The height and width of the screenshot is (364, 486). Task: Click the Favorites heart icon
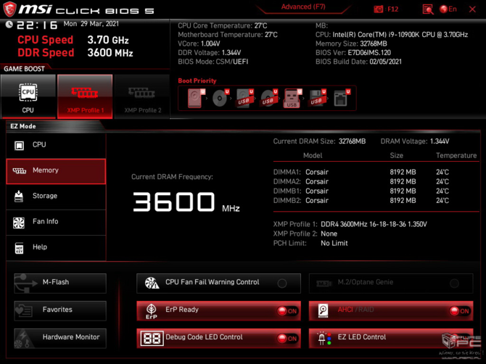[x=23, y=311]
